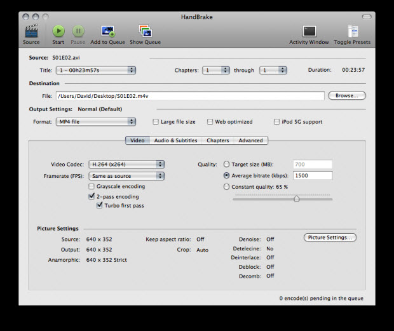This screenshot has height=331, width=394.
Task: Open the Picture Settings... button
Action: coord(330,238)
